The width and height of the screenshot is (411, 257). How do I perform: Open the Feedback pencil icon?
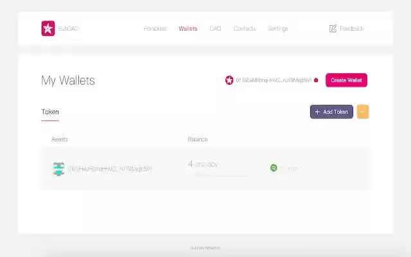coord(333,28)
